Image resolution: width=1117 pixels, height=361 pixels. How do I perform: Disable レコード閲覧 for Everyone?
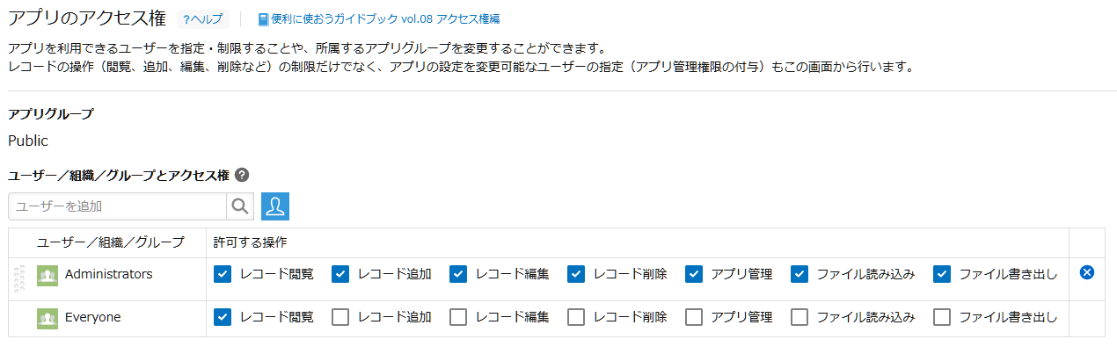pyautogui.click(x=223, y=317)
